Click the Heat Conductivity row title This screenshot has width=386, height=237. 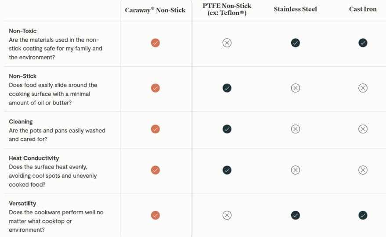click(34, 158)
